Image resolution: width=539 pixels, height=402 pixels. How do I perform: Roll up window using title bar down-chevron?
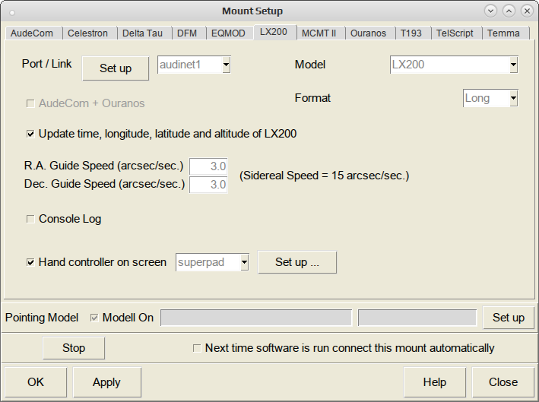(490, 11)
